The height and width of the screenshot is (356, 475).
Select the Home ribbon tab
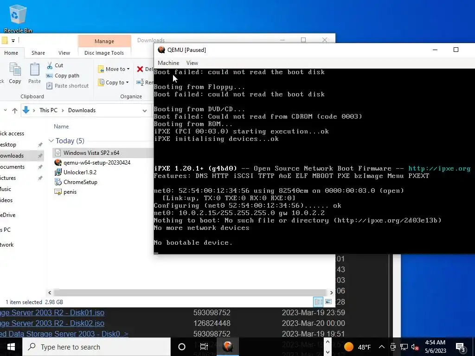point(11,53)
